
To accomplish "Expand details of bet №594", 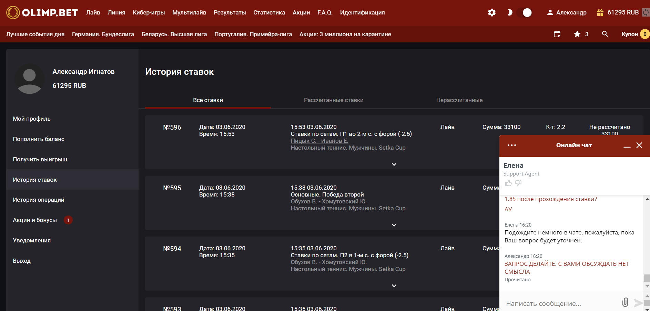I will 394,286.
